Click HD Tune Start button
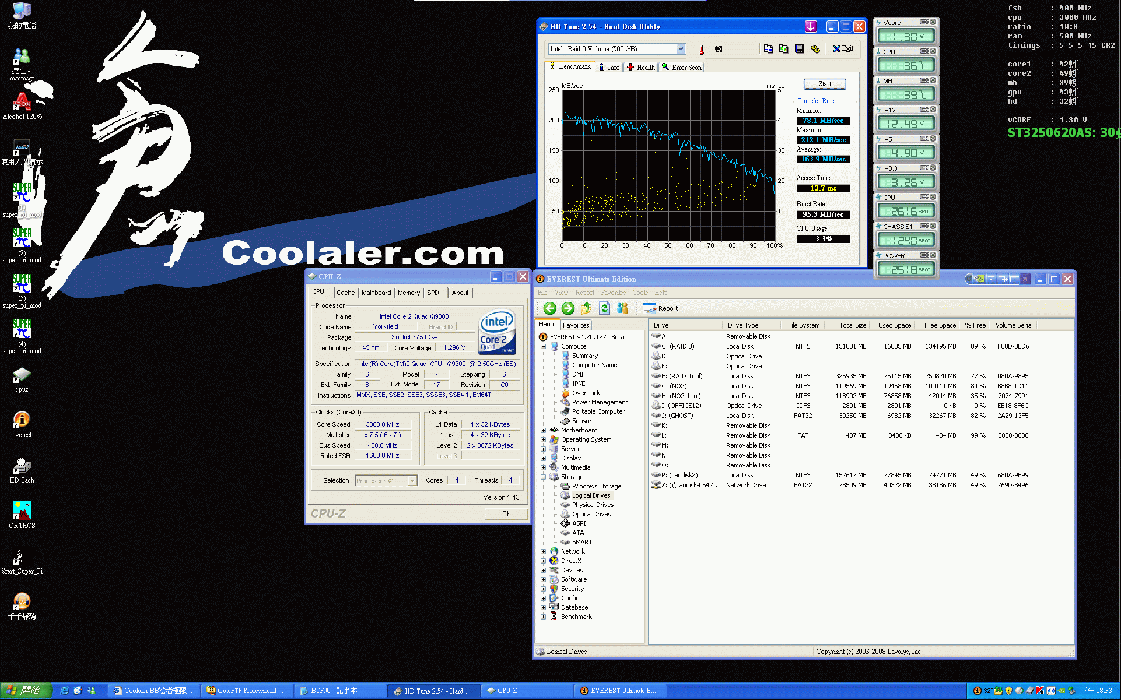The image size is (1121, 700). point(824,84)
